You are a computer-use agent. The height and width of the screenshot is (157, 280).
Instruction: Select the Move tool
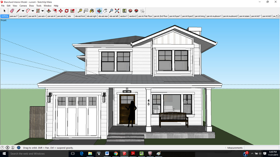click(61, 11)
